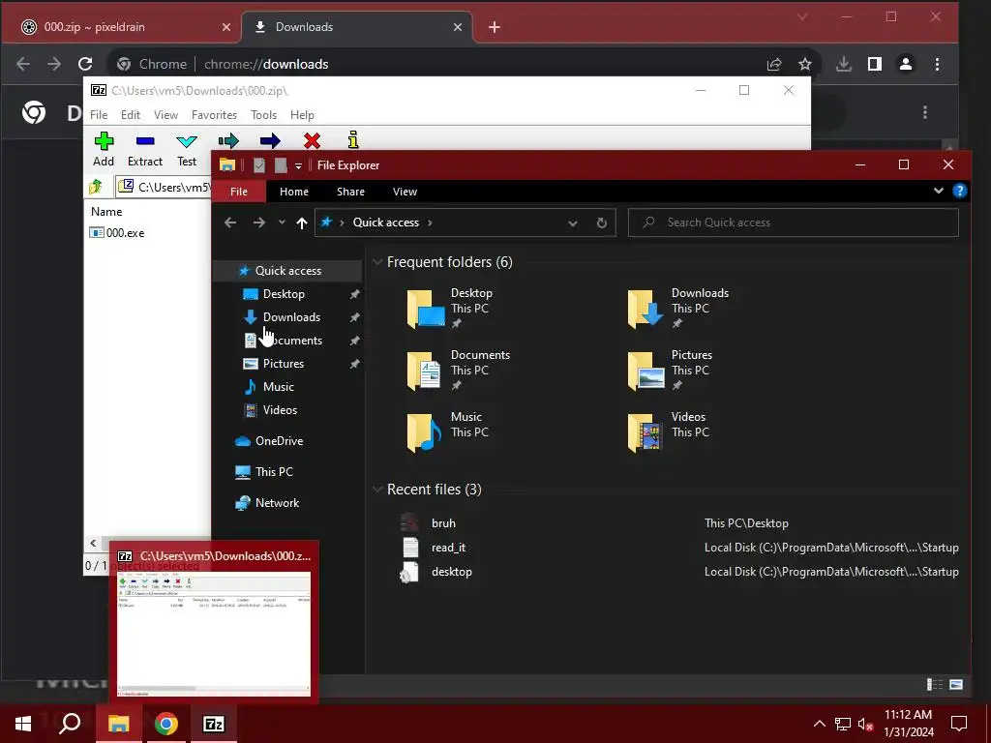Select 000.exe in the 7-Zip list

(117, 233)
